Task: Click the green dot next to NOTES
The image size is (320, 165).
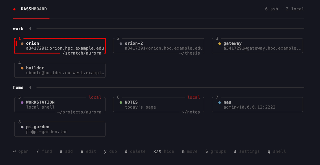Action: click(121, 102)
